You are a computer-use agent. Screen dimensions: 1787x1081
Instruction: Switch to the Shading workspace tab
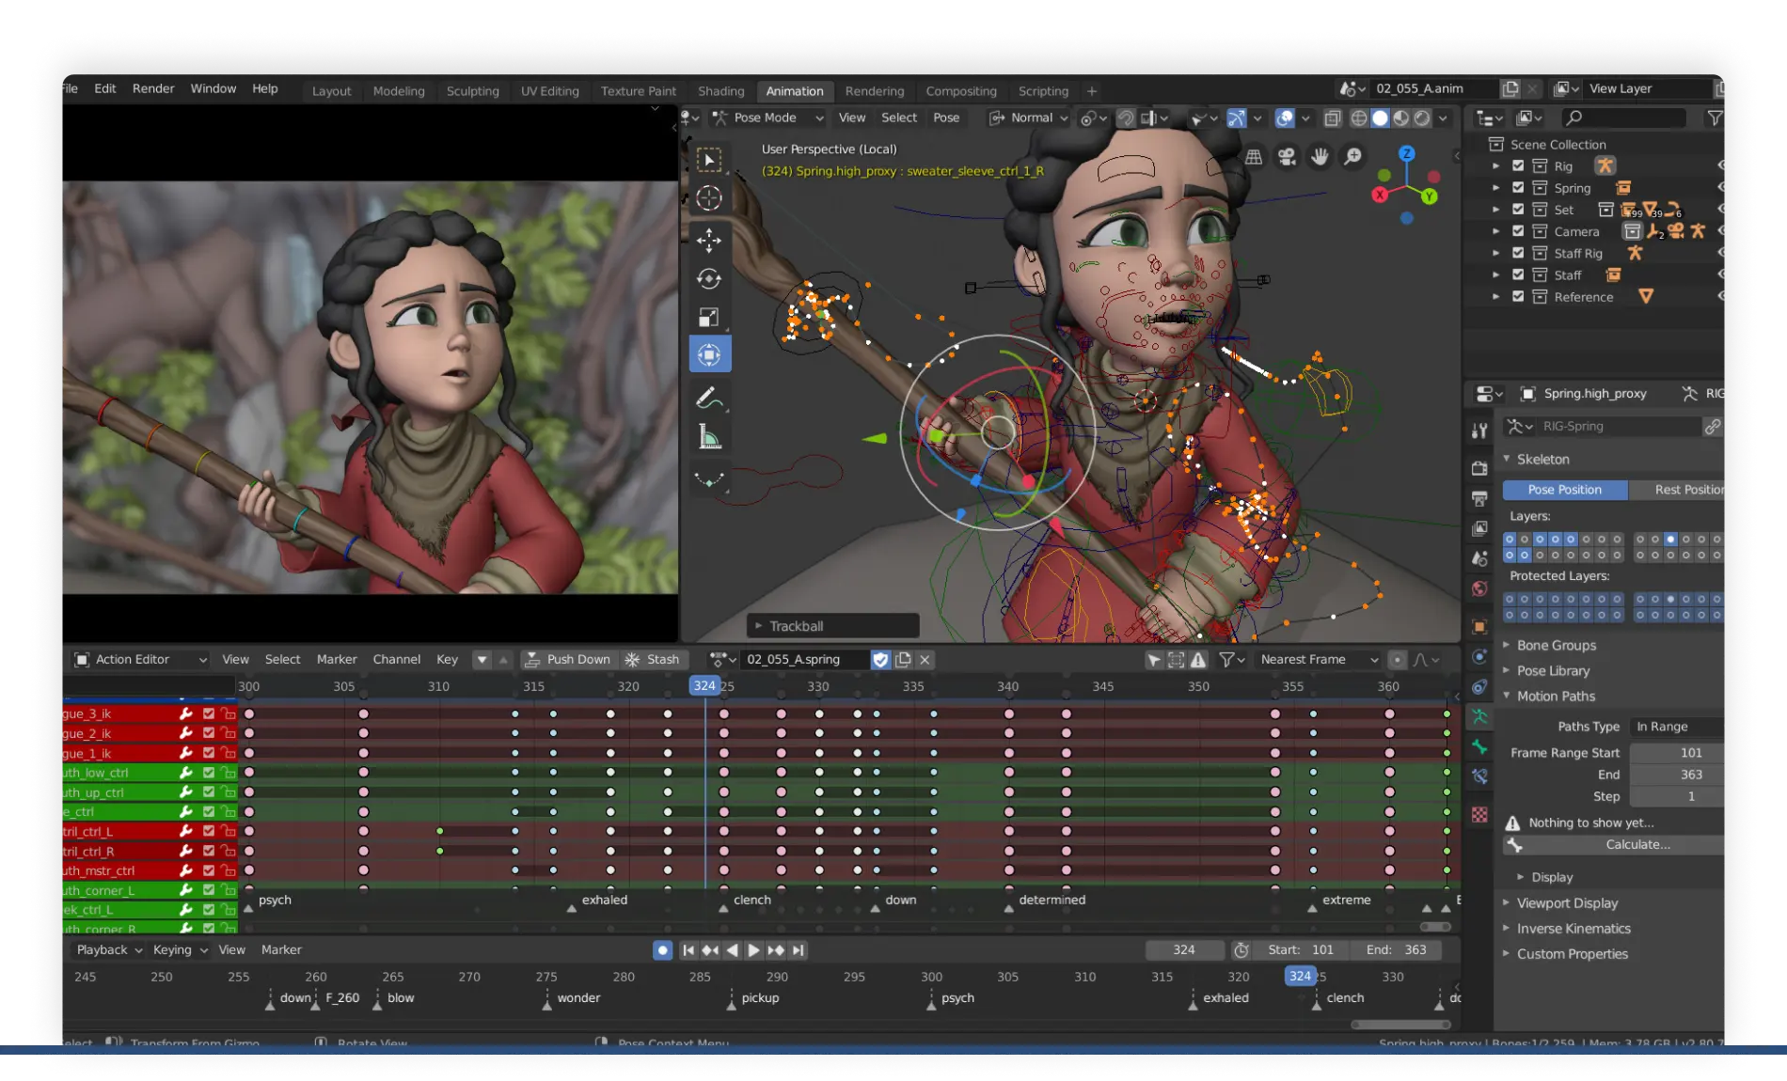pyautogui.click(x=720, y=91)
